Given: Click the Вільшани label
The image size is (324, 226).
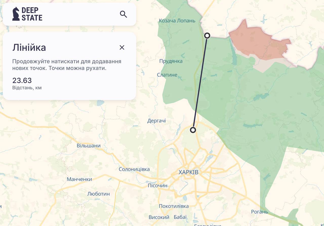Looking at the screenshot, I should pyautogui.click(x=89, y=146).
